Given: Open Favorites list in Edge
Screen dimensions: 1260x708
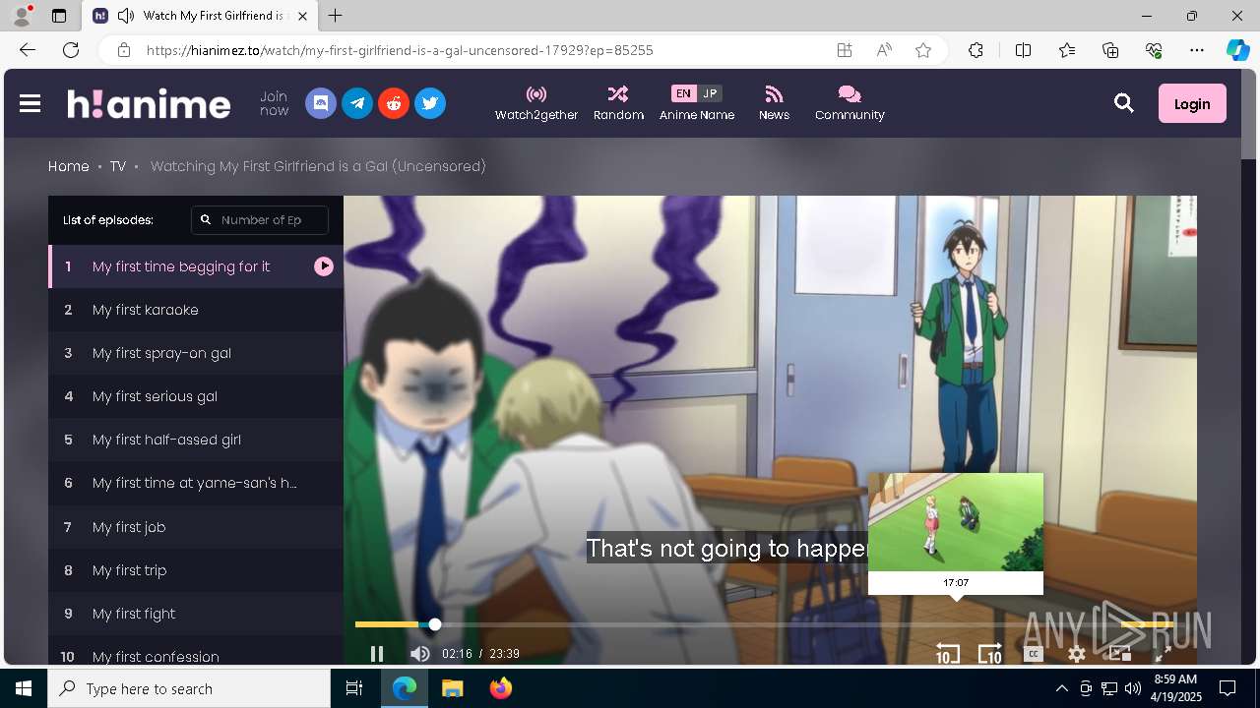Looking at the screenshot, I should (x=1067, y=50).
